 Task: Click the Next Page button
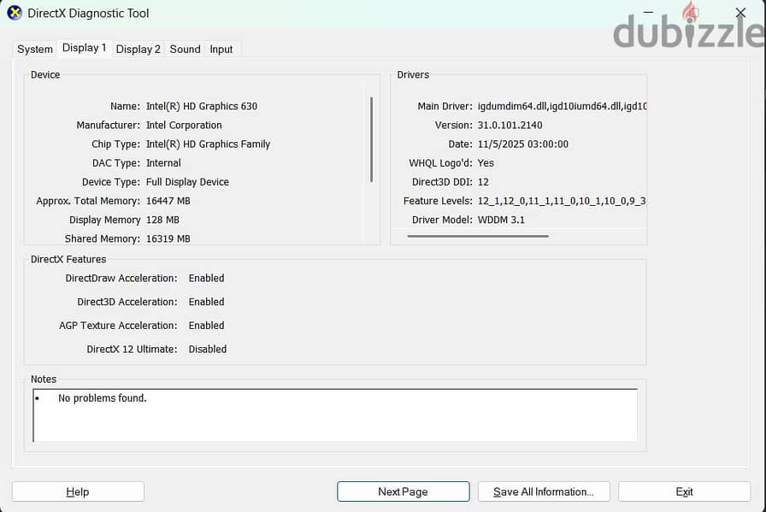(x=403, y=491)
